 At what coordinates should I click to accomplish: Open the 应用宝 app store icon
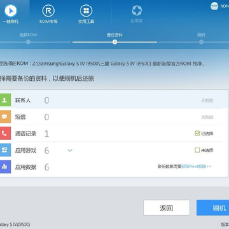tap(137, 11)
